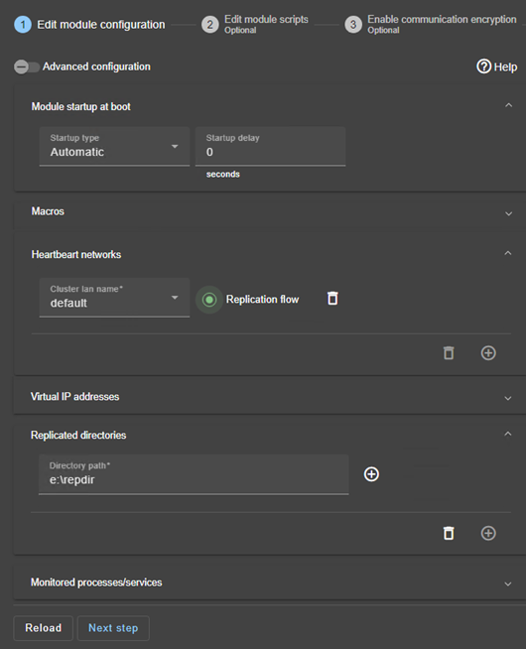
Task: Click the Next step button
Action: (113, 628)
